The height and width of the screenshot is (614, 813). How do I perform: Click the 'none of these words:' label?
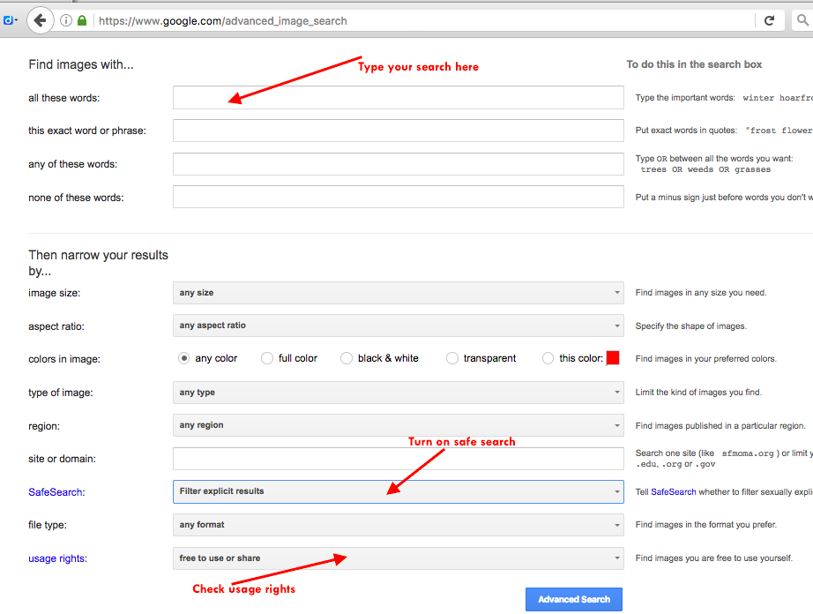pos(76,198)
